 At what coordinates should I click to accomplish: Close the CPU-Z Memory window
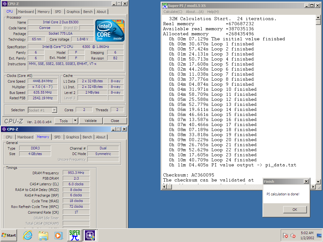click(x=124, y=129)
